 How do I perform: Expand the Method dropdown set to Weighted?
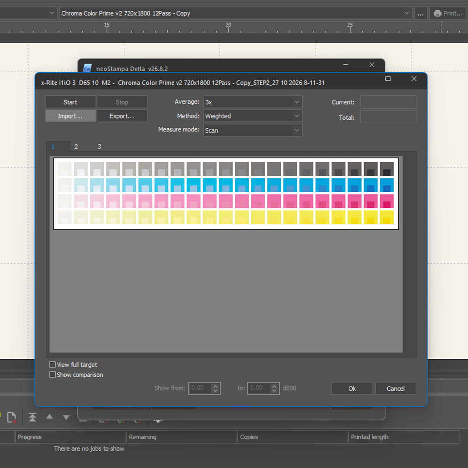tap(253, 116)
